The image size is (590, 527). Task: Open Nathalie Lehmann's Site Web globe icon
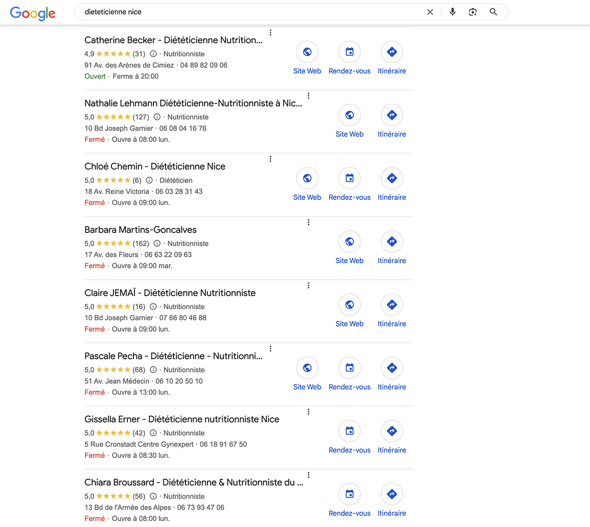coord(350,115)
